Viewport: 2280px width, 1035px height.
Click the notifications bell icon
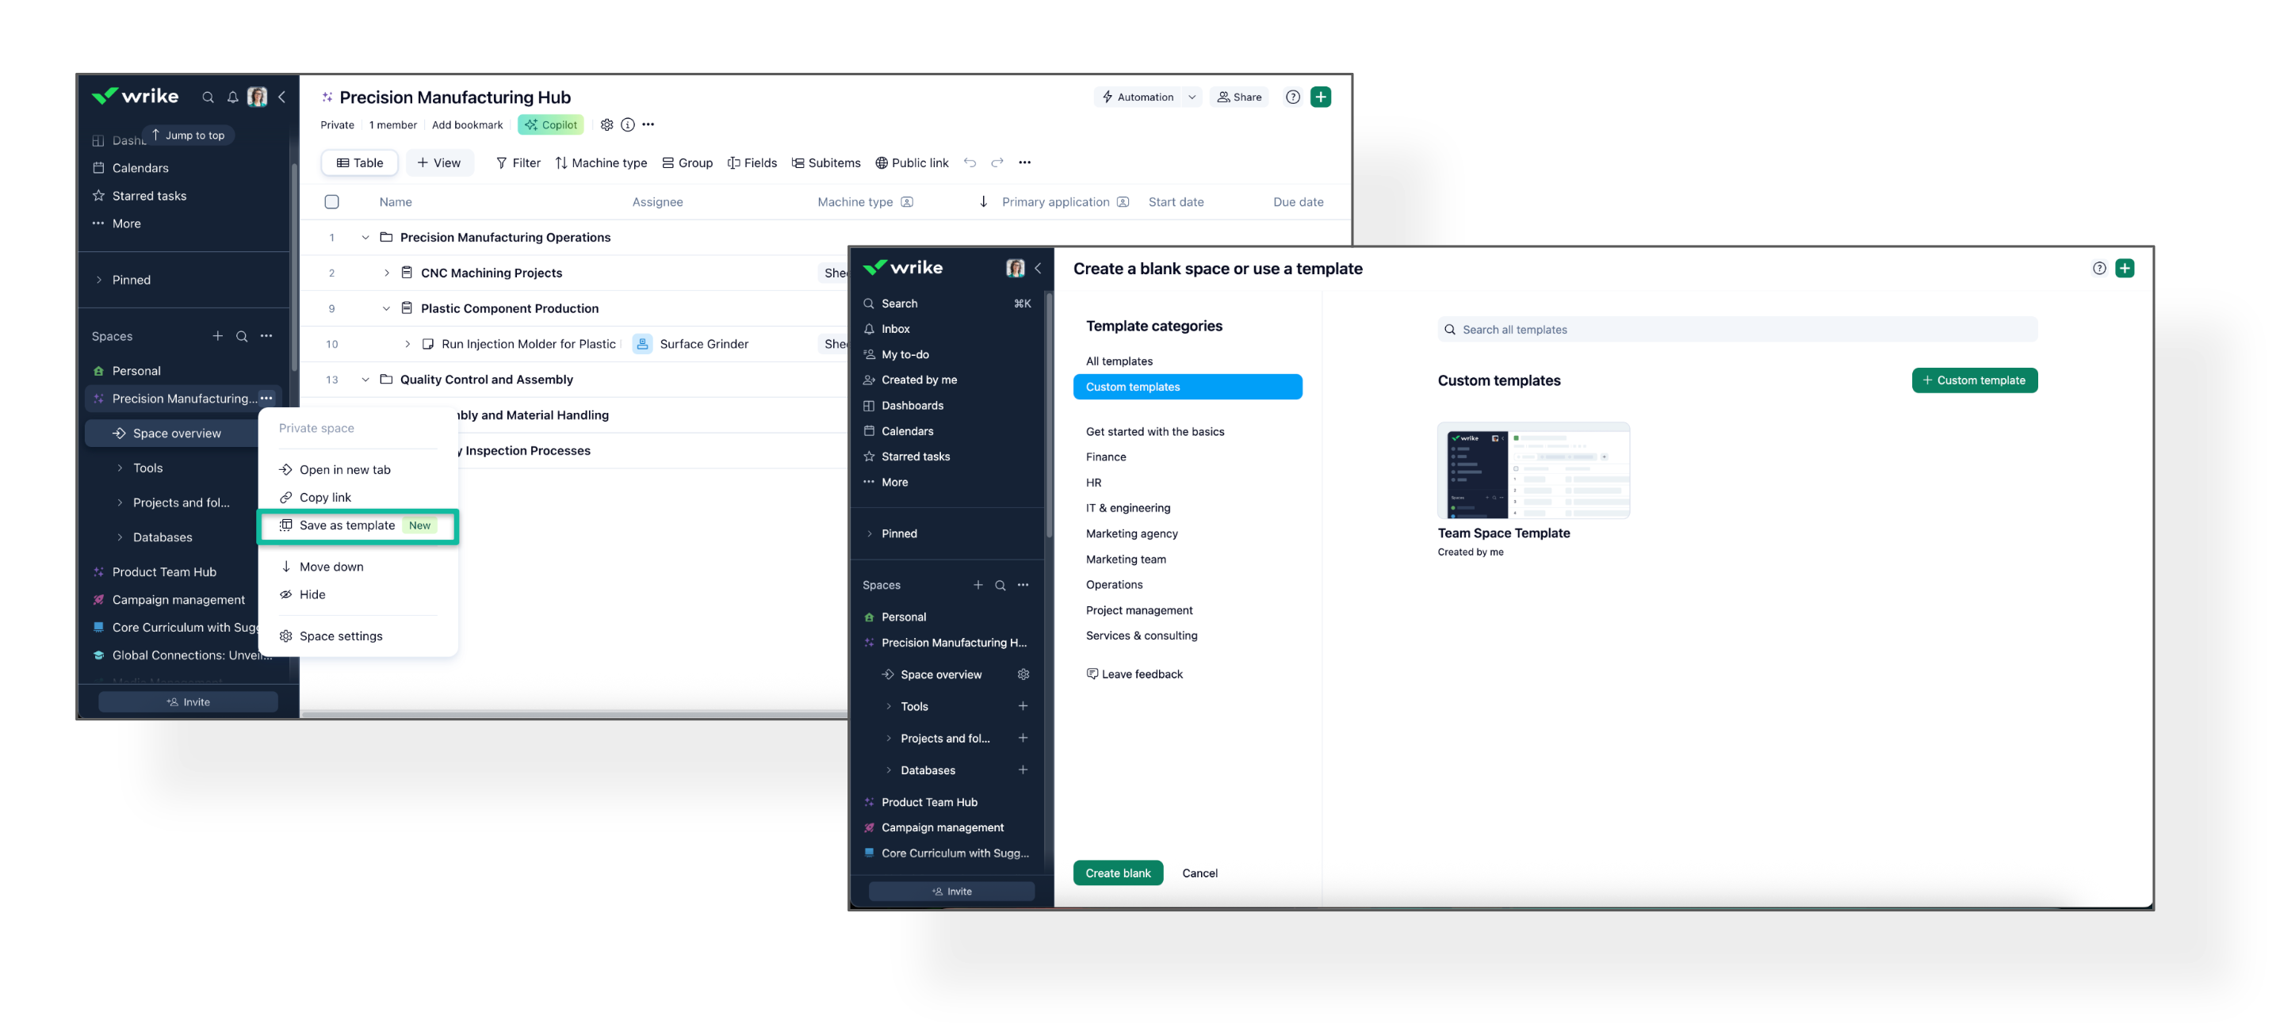(232, 97)
